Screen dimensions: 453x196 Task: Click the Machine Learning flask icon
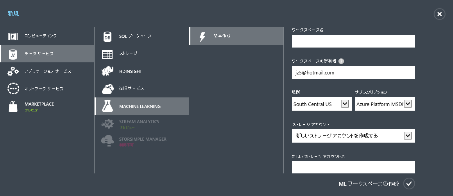click(x=107, y=106)
